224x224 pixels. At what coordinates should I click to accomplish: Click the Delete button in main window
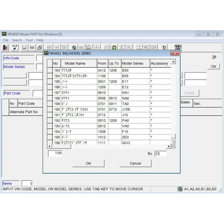pyautogui.click(x=189, y=93)
